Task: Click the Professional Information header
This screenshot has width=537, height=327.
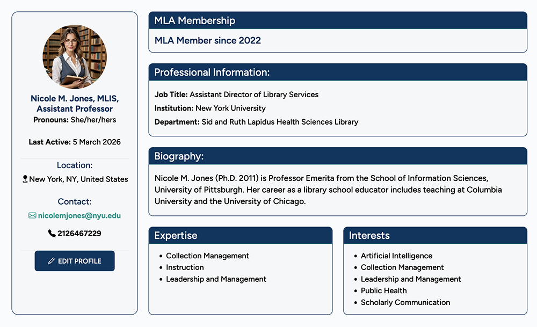Action: [x=338, y=72]
